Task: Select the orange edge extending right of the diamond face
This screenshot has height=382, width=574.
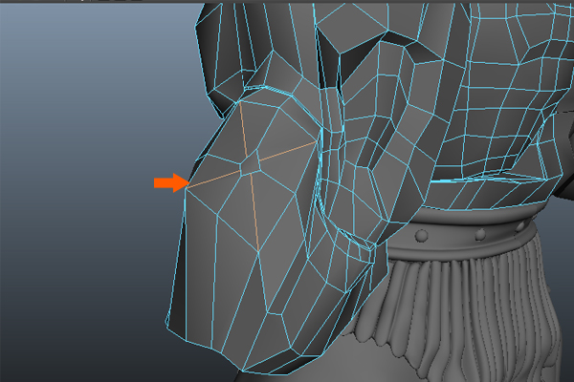Action: click(288, 151)
